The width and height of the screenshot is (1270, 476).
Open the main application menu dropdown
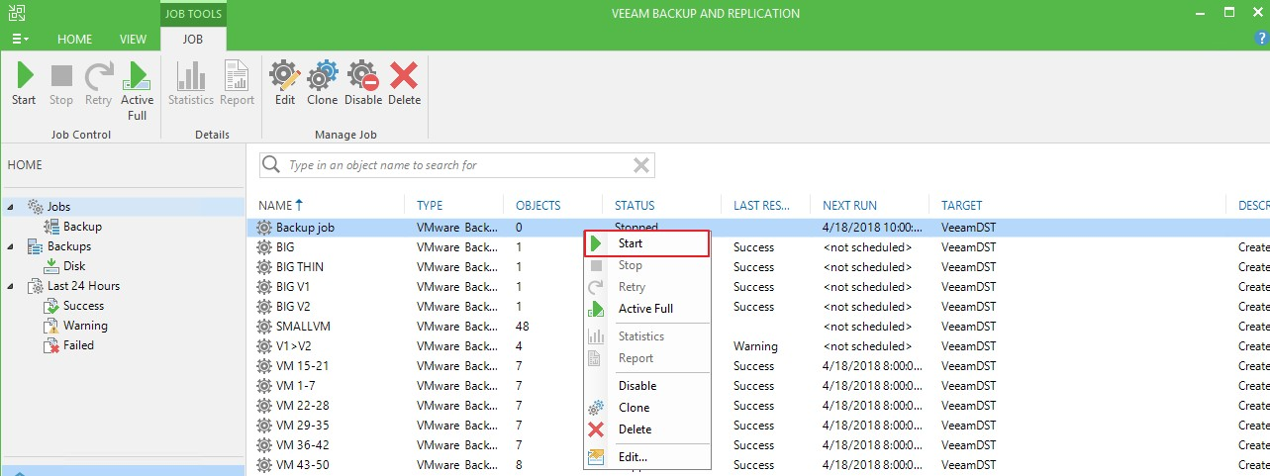pos(20,39)
